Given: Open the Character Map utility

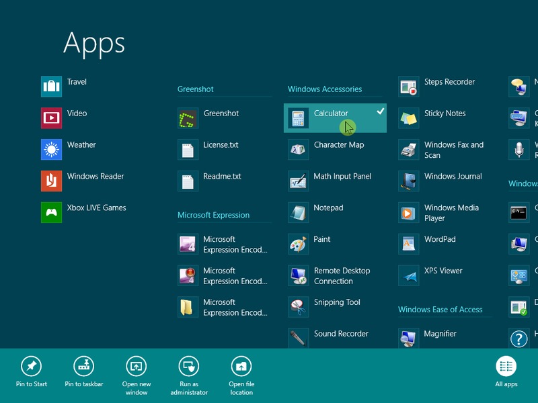Looking at the screenshot, I should point(299,150).
